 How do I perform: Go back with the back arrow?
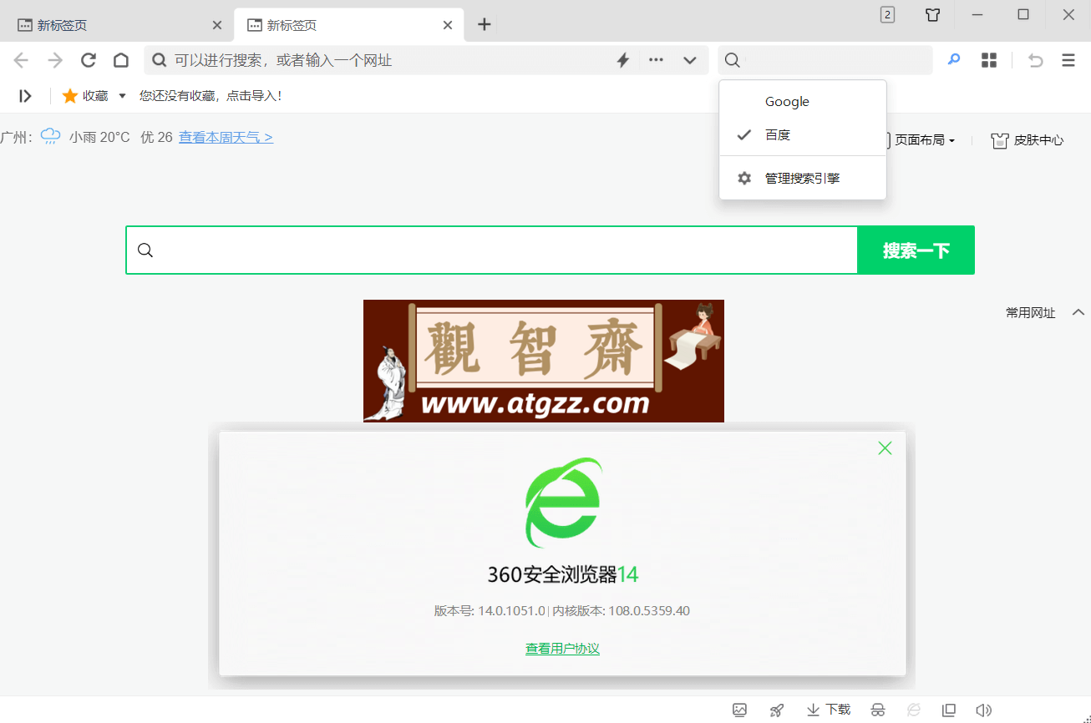coord(21,60)
